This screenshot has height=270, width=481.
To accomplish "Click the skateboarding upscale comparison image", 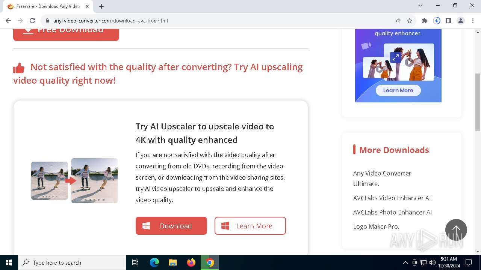I will 74,181.
